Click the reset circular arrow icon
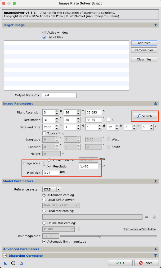The width and height of the screenshot is (161, 268). pyautogui.click(x=13, y=263)
